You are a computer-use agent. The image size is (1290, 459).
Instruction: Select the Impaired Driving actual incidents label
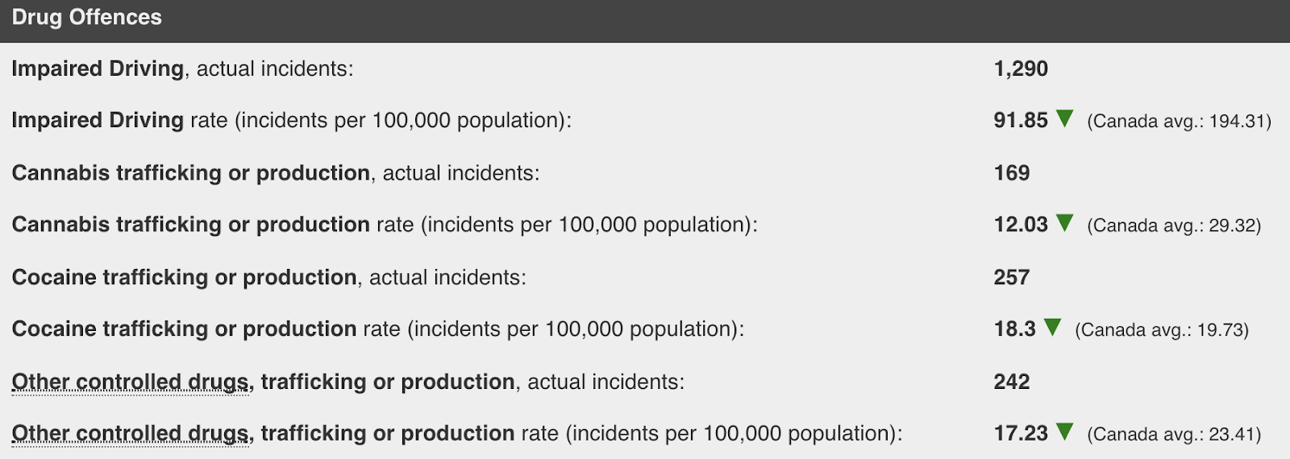click(x=182, y=68)
